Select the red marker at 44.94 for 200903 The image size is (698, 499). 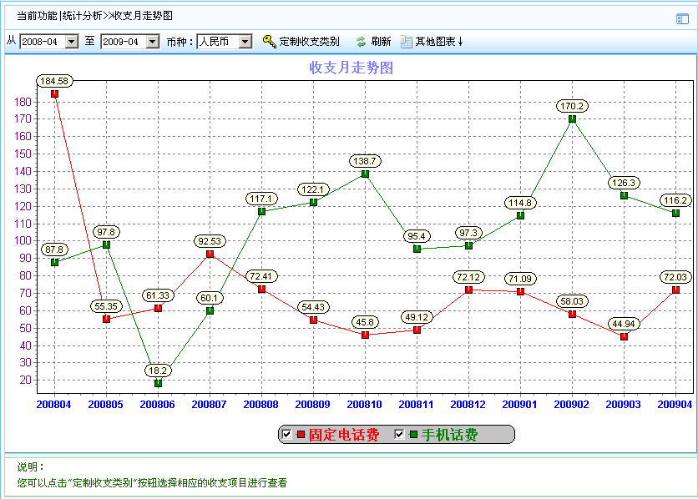(624, 336)
